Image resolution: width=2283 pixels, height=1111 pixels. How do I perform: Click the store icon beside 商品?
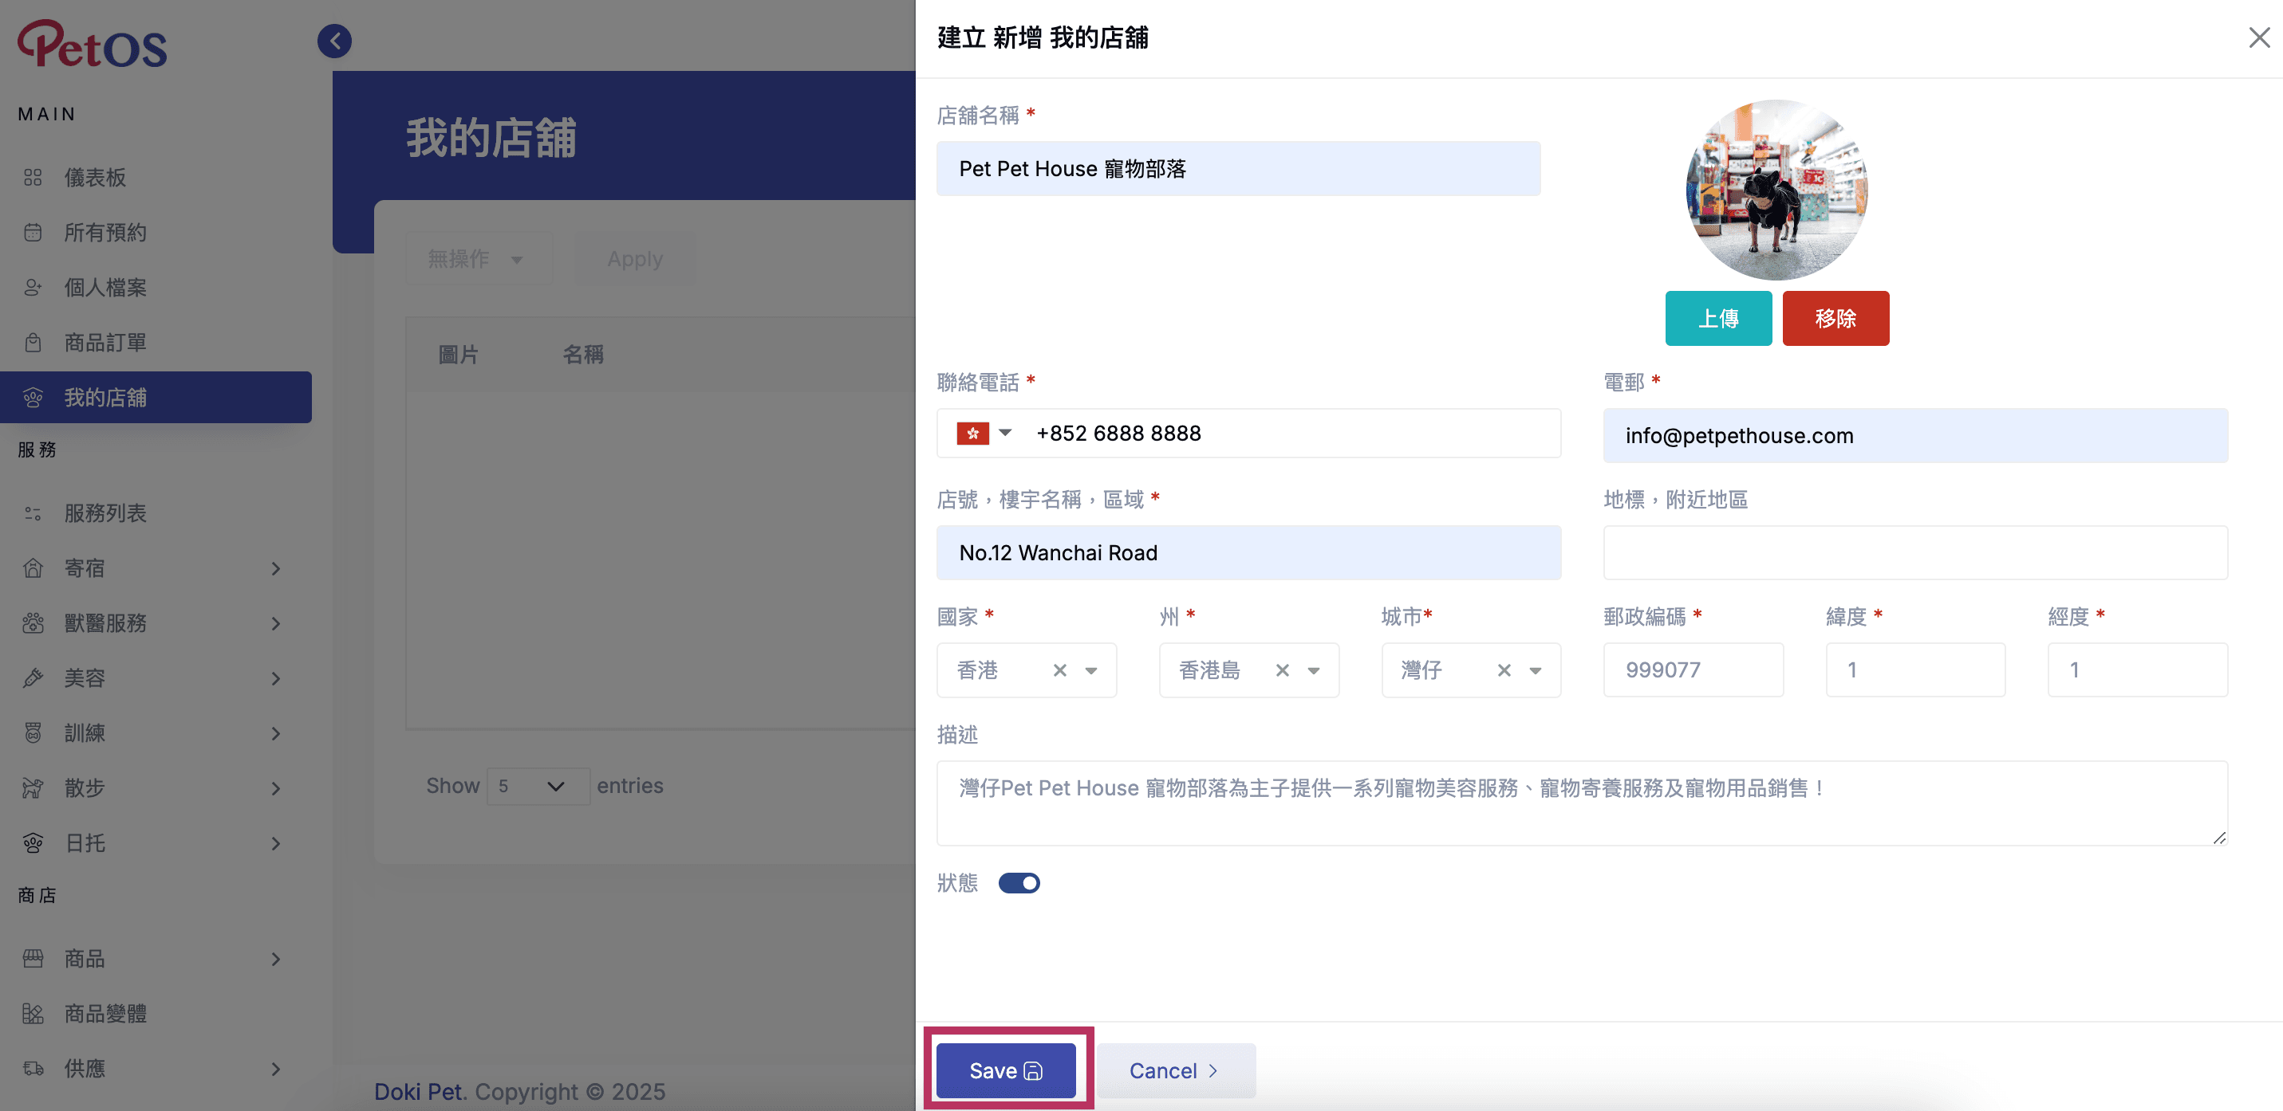pyautogui.click(x=33, y=959)
